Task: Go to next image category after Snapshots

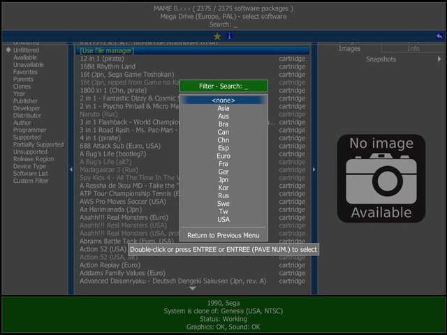Action: click(439, 59)
